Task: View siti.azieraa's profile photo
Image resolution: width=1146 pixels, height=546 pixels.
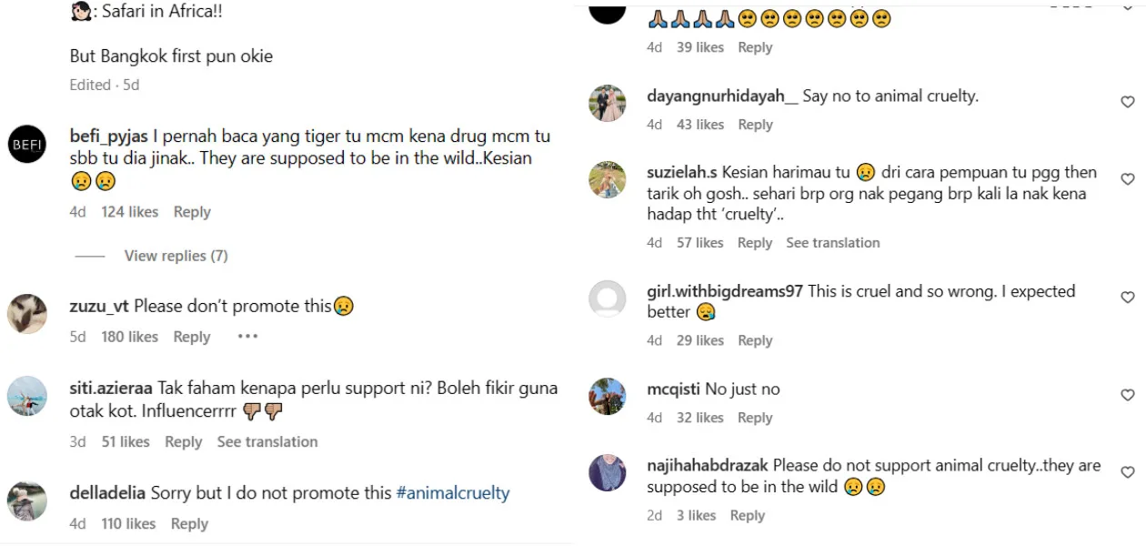Action: [27, 395]
